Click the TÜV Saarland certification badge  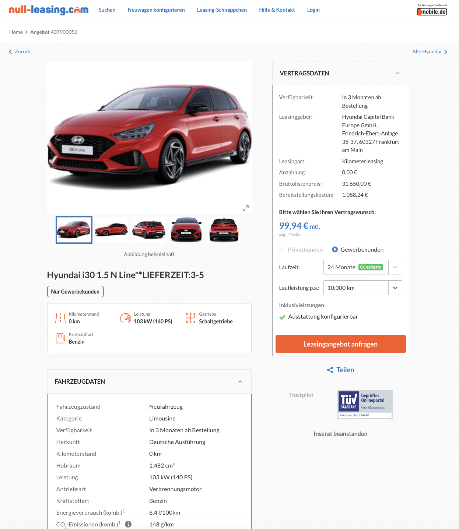click(x=365, y=405)
